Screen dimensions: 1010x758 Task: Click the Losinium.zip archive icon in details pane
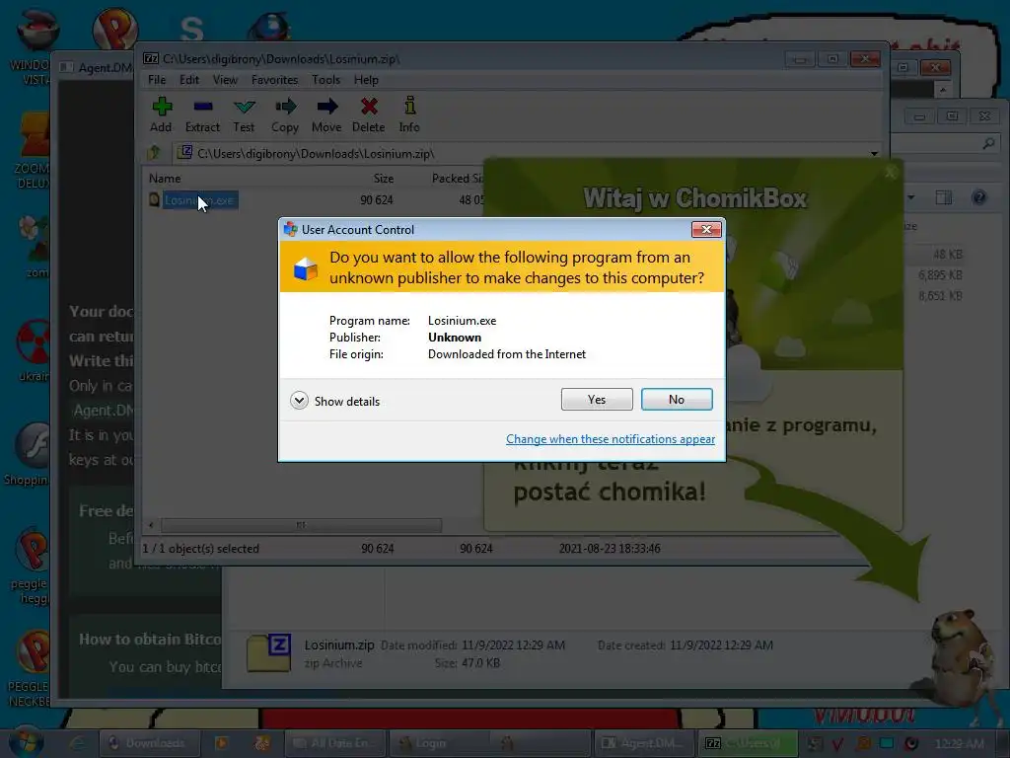coord(269,653)
